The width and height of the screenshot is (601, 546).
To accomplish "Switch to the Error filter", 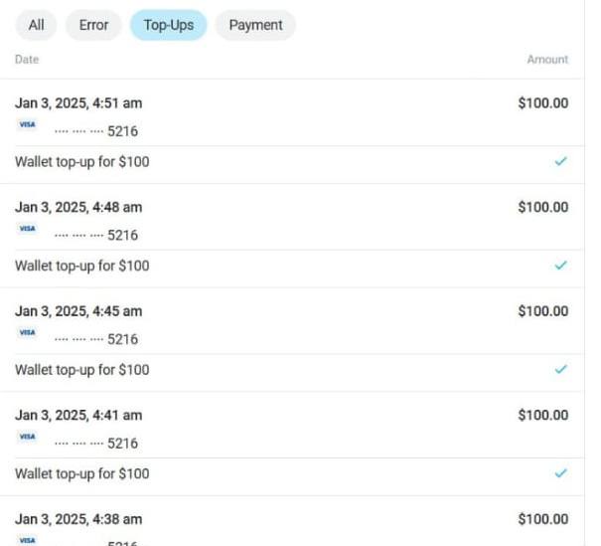I will point(93,25).
